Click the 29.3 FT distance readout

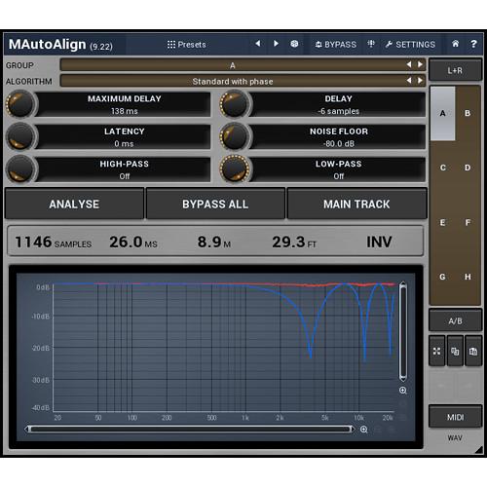click(x=294, y=243)
